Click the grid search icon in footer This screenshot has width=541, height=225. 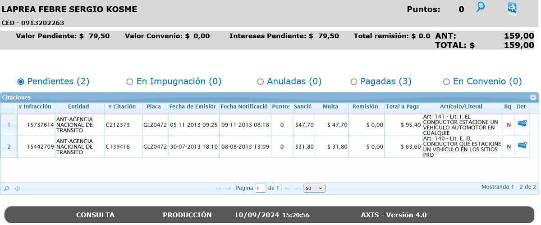click(x=6, y=189)
